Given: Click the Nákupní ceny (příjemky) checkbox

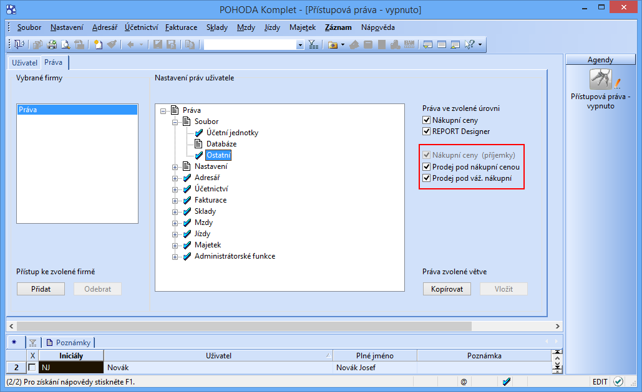Looking at the screenshot, I should pyautogui.click(x=426, y=155).
